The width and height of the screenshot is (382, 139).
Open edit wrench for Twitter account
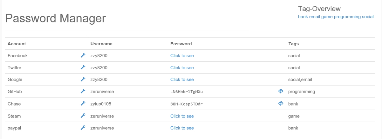(x=83, y=67)
